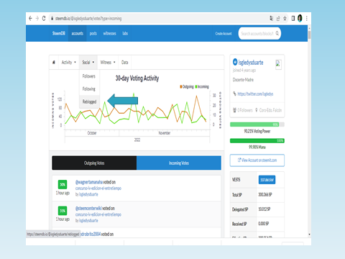
Task: Toggle the Outgoing series in chart legend
Action: (x=187, y=86)
